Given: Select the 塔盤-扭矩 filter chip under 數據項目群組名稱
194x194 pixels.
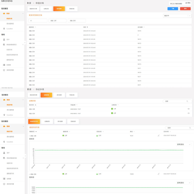Looking at the screenshot, I should pos(77,21).
